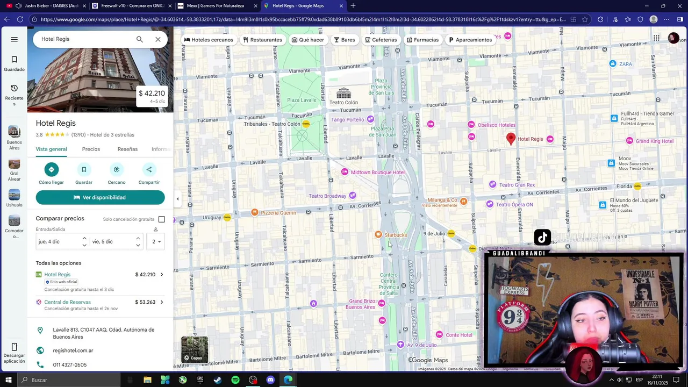Screen dimensions: 688x387
Task: Open the Ushuaia recent thumbnail
Action: [15, 195]
